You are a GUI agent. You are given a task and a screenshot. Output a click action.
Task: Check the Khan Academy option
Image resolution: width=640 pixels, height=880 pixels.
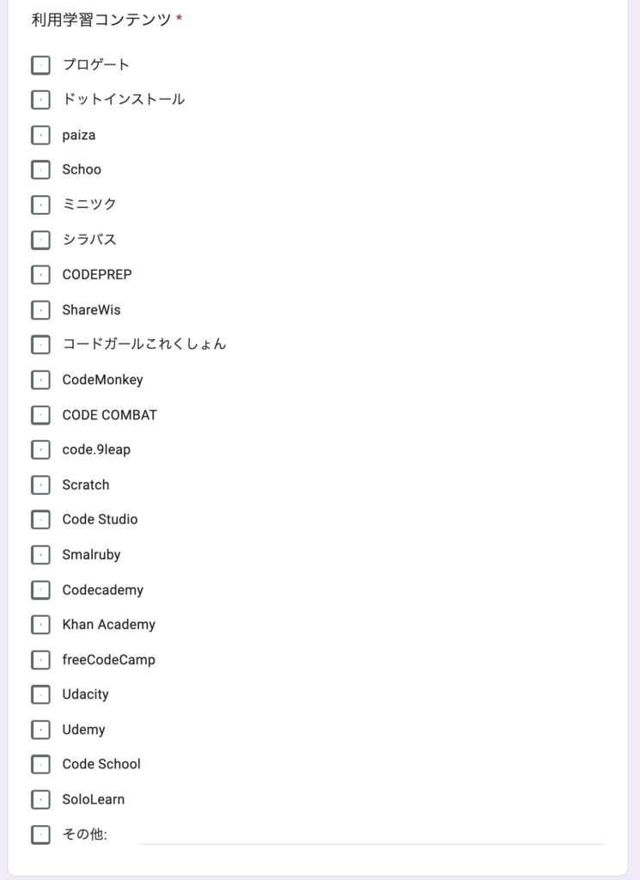coord(40,625)
